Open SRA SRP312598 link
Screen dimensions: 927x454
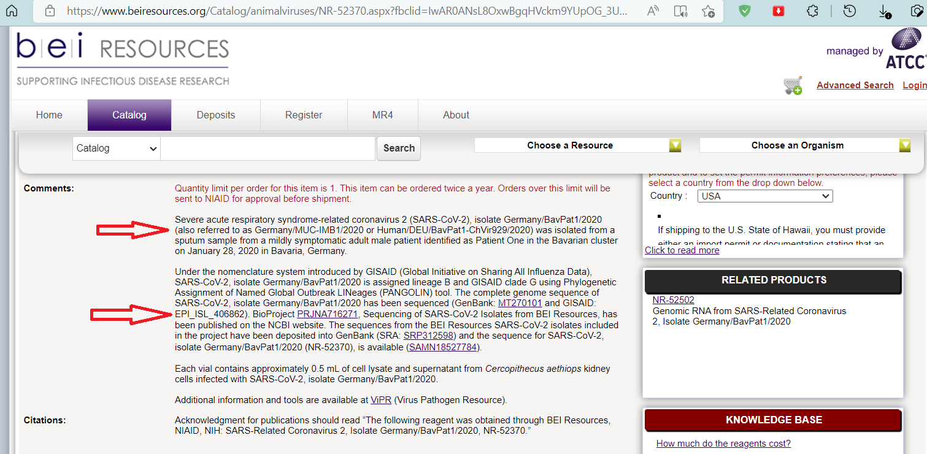pos(428,336)
